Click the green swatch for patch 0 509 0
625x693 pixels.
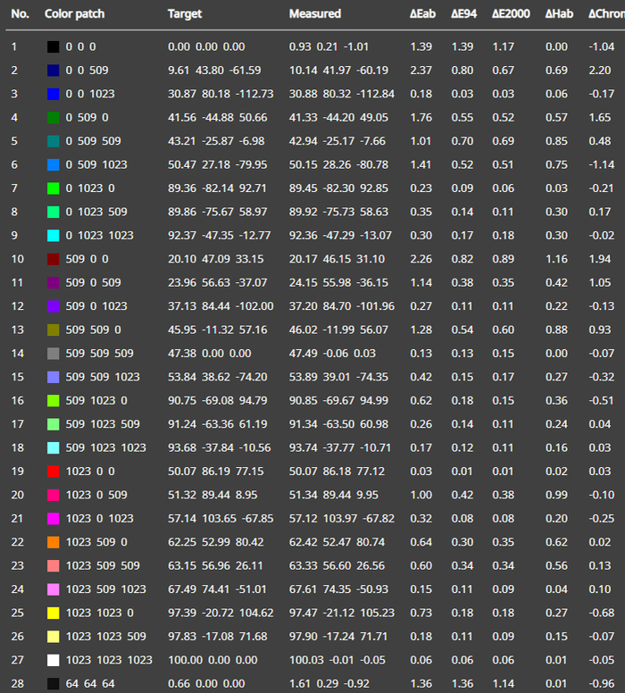pyautogui.click(x=53, y=118)
